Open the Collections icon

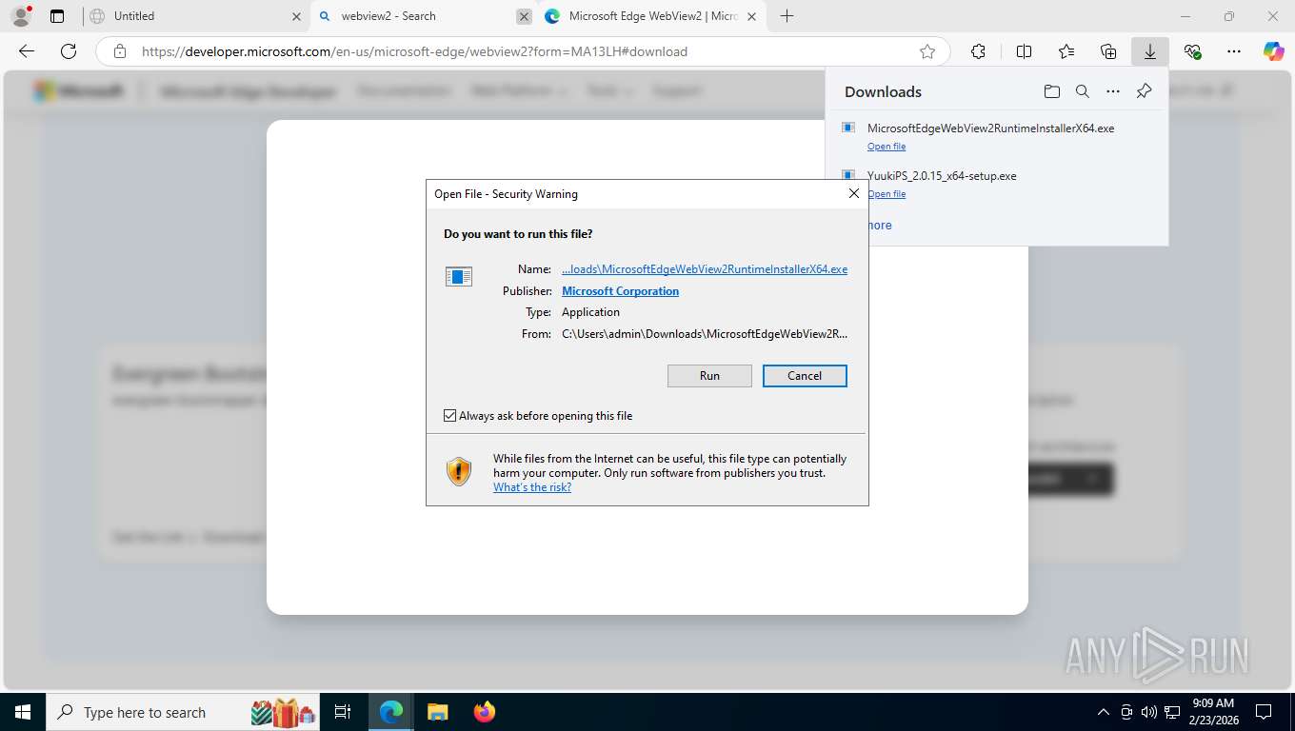1108,51
